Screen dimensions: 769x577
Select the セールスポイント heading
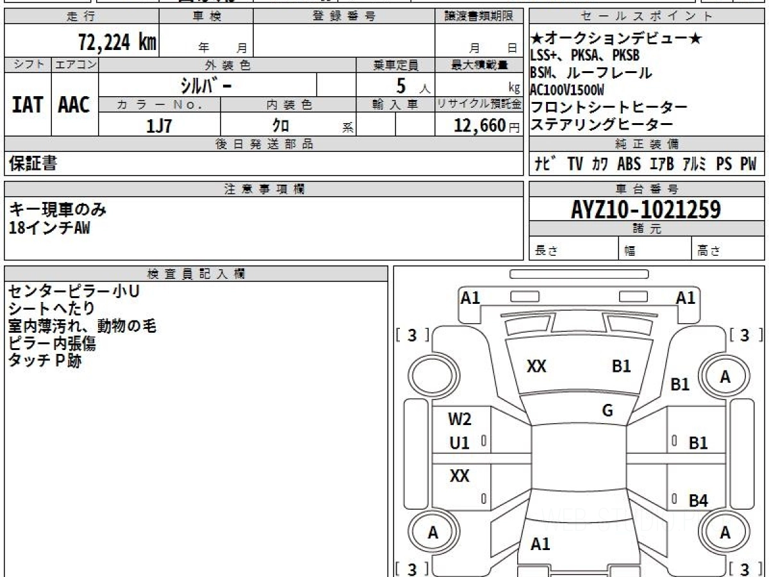tap(647, 17)
